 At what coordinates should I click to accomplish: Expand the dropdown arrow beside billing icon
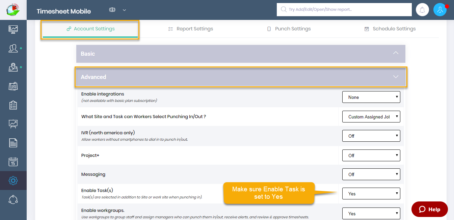click(124, 10)
